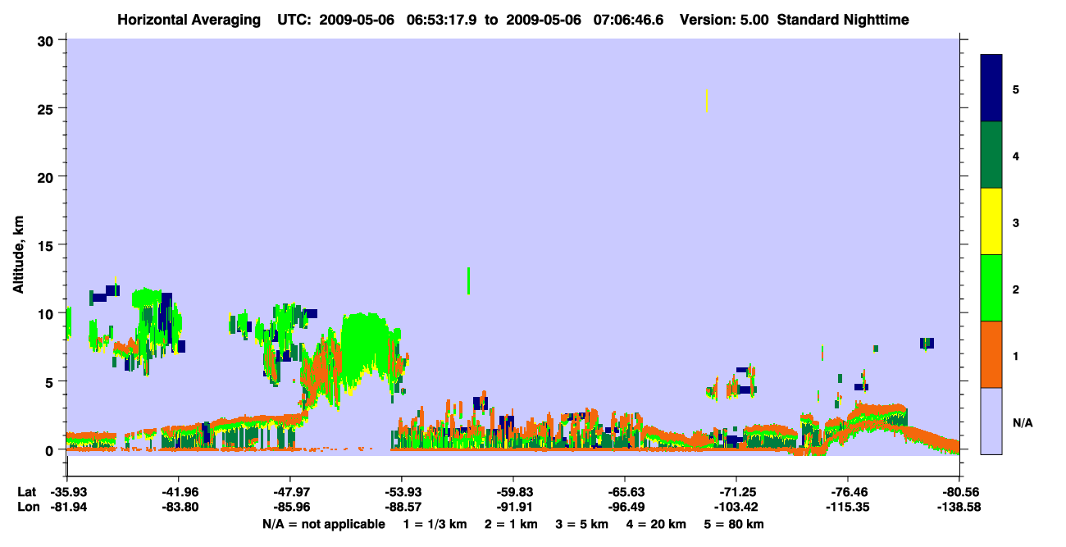Click longitude value -81.94

click(x=66, y=507)
